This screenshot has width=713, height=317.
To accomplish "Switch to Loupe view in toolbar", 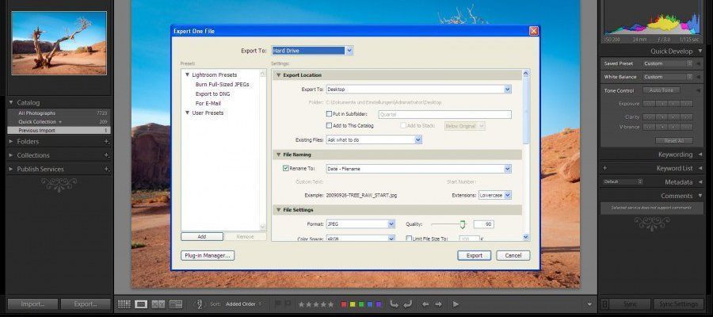I will click(x=141, y=304).
